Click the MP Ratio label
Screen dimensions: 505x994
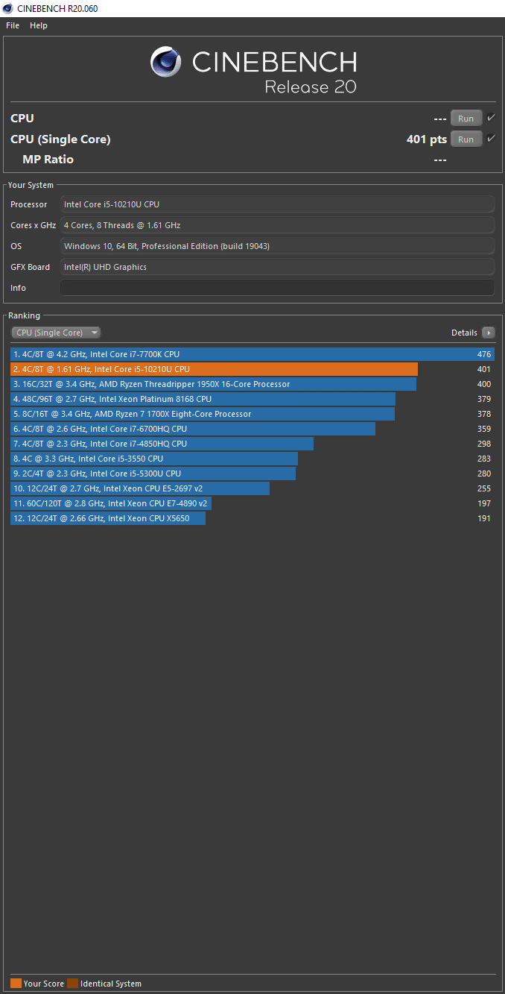(48, 160)
